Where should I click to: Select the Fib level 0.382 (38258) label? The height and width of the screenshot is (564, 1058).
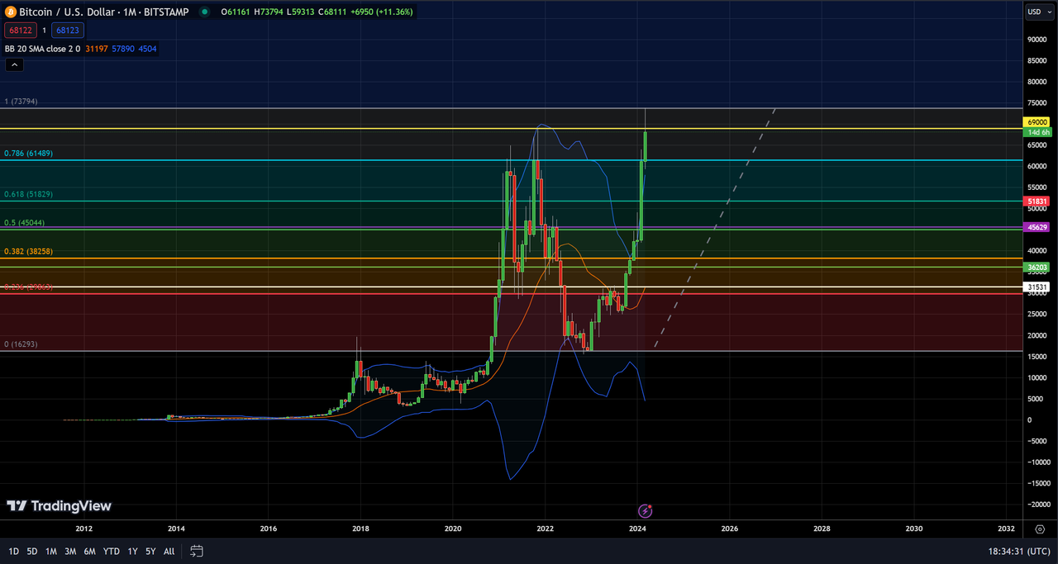coord(29,251)
